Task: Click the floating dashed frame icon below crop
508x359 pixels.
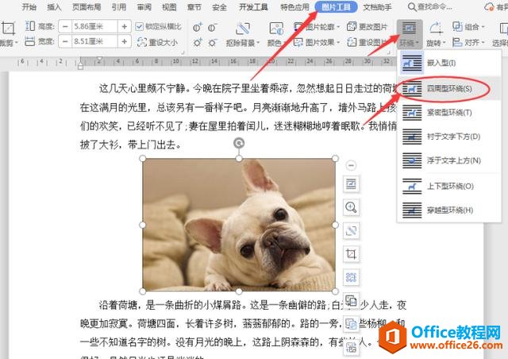Action: pyautogui.click(x=351, y=277)
